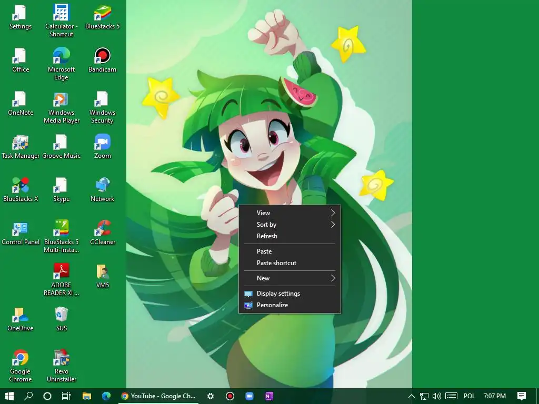Select the Windows Media Player icon
This screenshot has height=404, width=539.
(61, 107)
